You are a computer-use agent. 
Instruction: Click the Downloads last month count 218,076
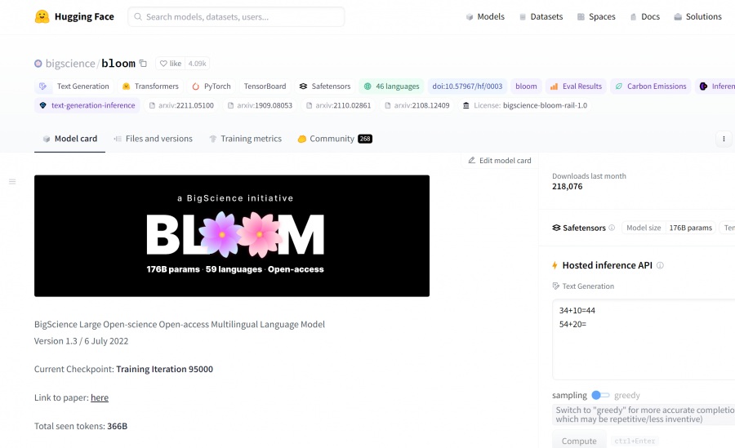pos(568,186)
